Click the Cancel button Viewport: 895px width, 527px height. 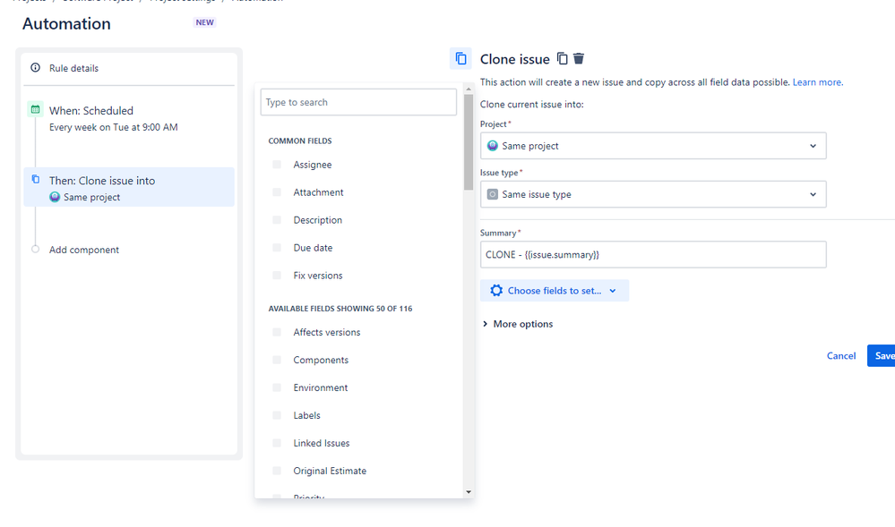point(840,356)
